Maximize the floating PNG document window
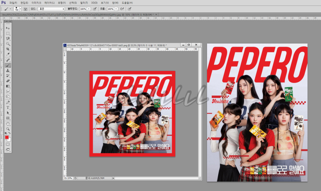This screenshot has width=321, height=191. coord(189,45)
